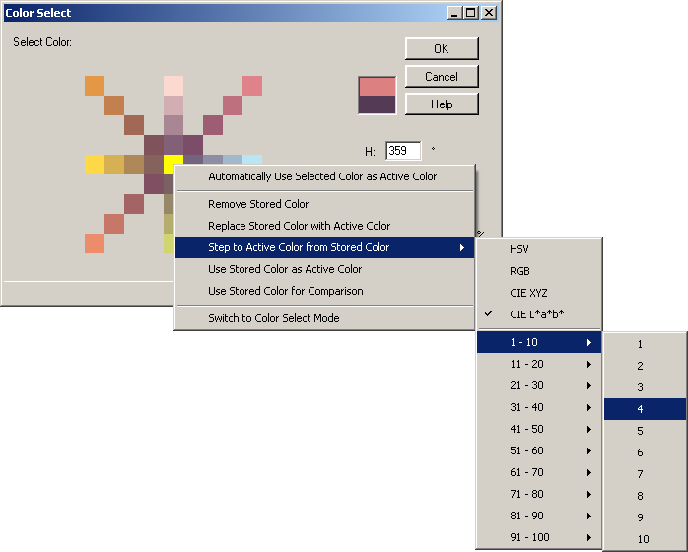Viewport: 688px width, 552px height.
Task: Click the H hue input field
Action: point(403,151)
